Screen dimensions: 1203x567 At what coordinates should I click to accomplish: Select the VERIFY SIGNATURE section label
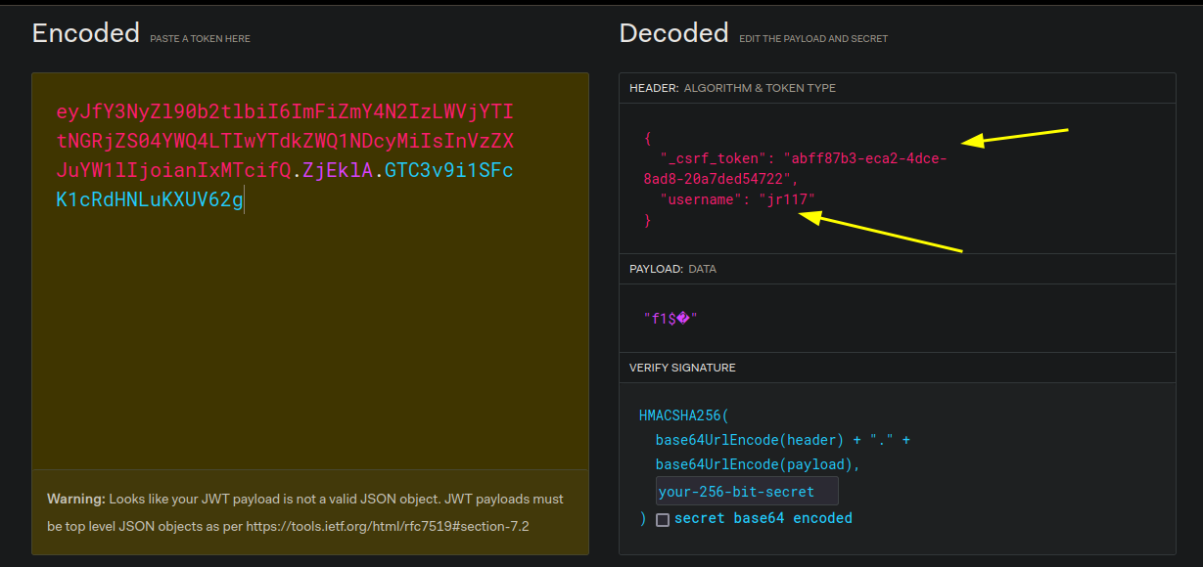coord(682,368)
